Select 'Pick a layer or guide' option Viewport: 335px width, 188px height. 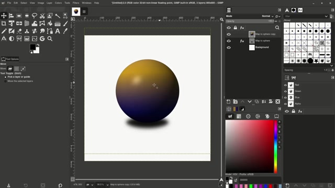pos(17,77)
